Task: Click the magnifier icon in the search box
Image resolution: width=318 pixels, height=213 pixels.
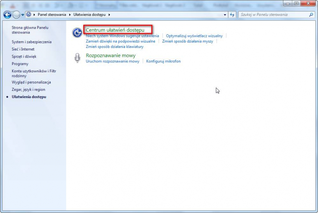Action: coord(311,15)
